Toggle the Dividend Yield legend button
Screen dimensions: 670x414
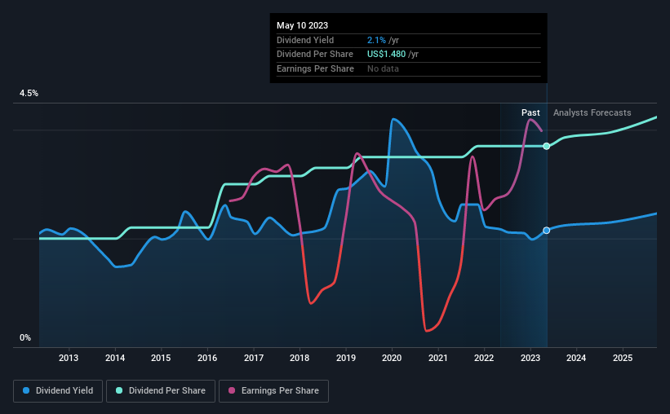click(58, 391)
